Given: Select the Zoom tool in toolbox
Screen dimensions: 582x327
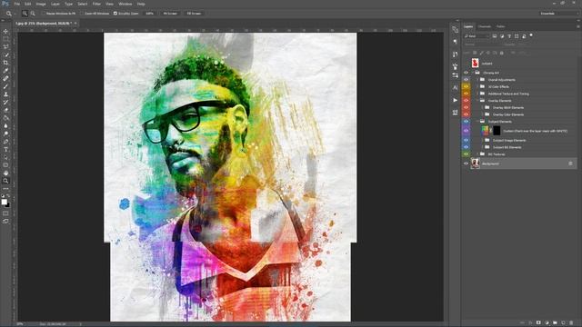Looking at the screenshot, I should click(x=5, y=181).
